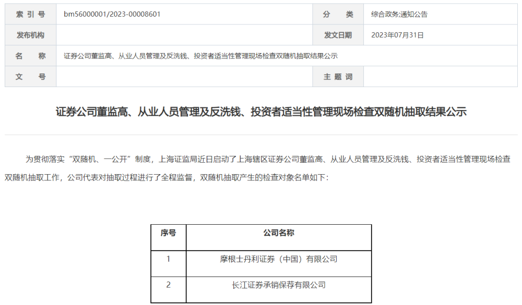Click the empty 文号 value field

pyautogui.click(x=183, y=76)
